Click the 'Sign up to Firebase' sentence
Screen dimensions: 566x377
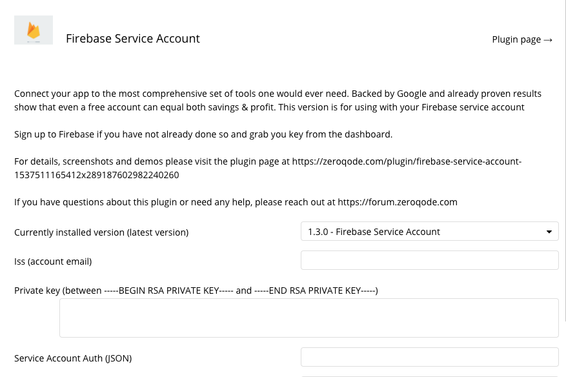point(203,134)
